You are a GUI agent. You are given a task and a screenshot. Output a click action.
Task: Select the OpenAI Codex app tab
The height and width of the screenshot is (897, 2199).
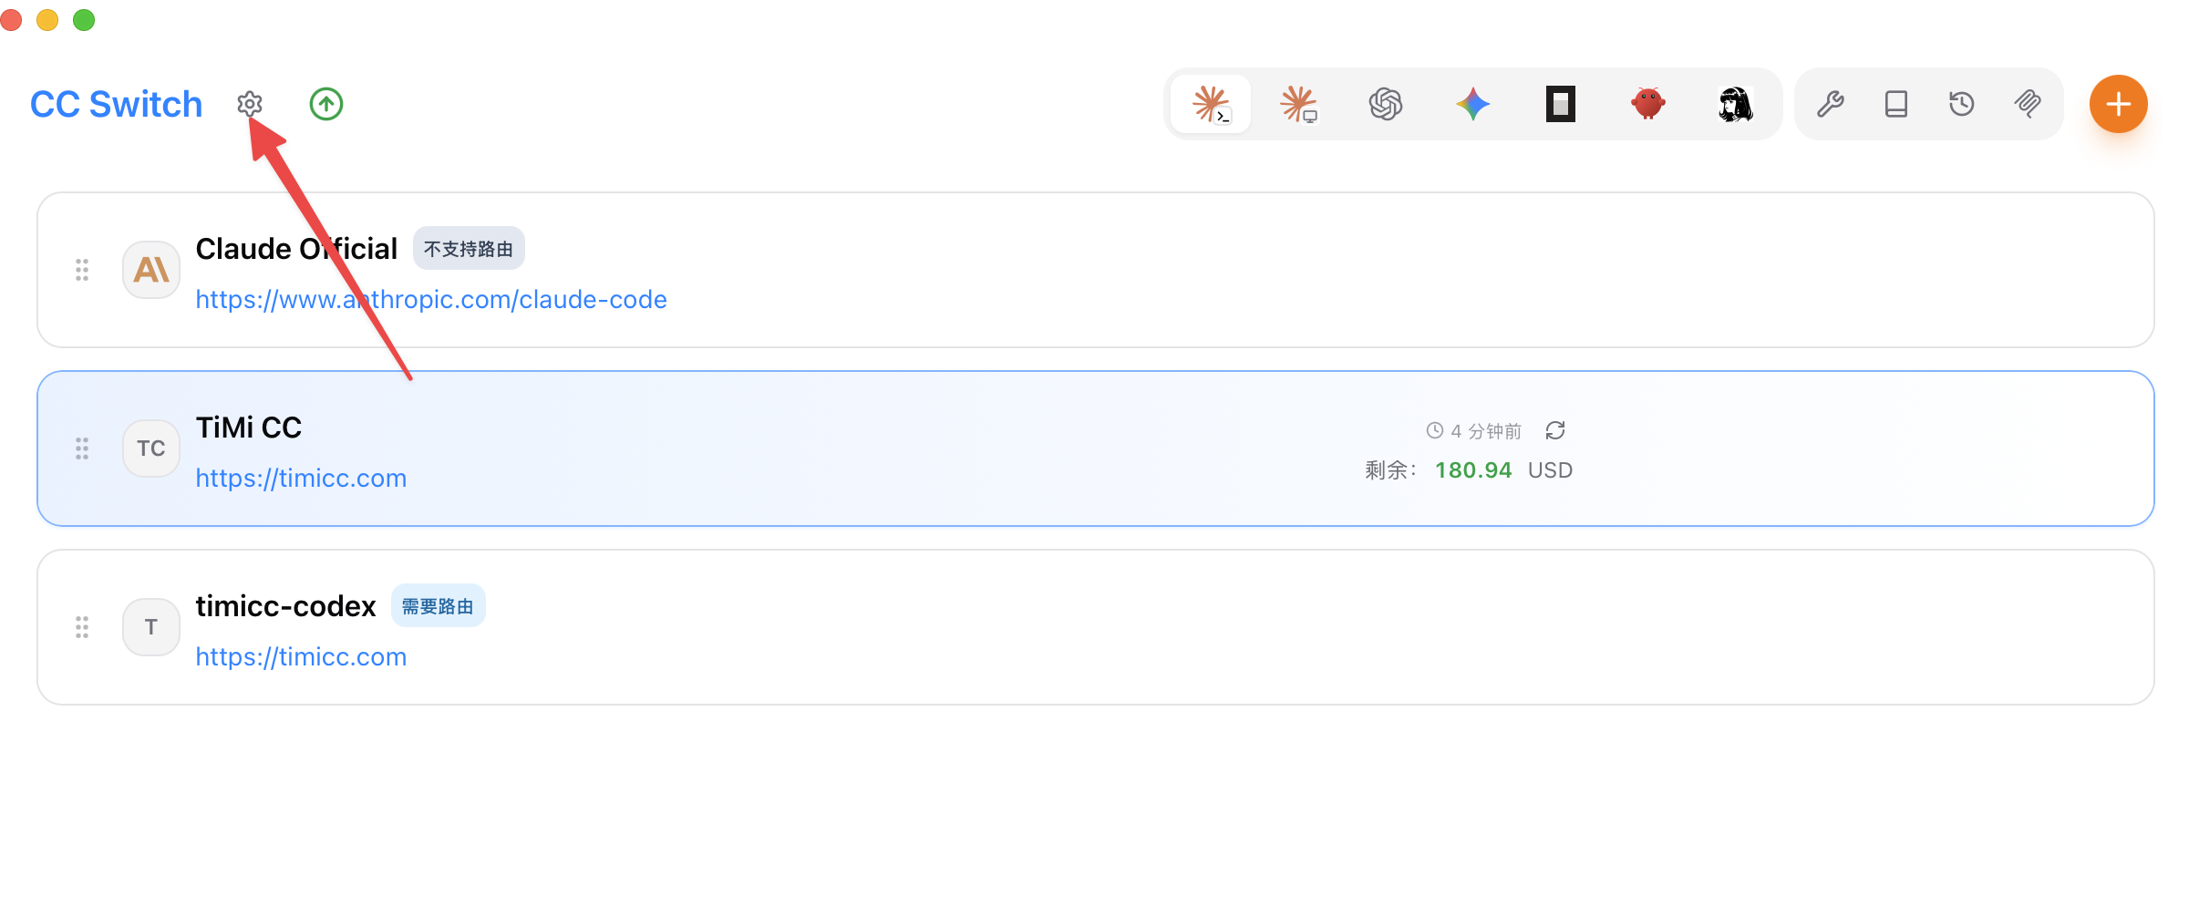(1386, 104)
